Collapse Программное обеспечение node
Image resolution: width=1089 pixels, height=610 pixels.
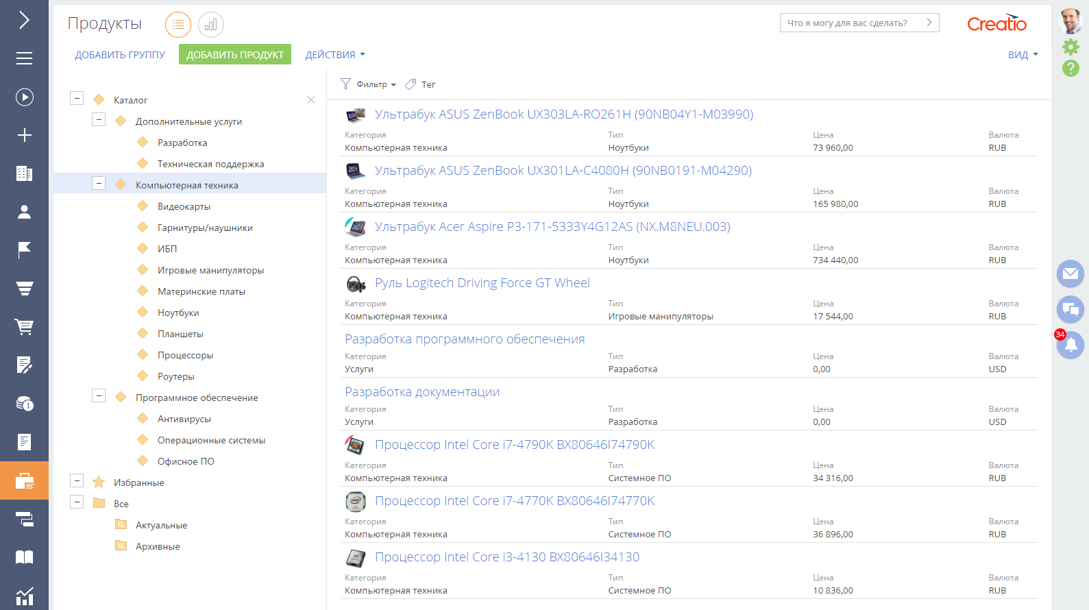click(99, 395)
